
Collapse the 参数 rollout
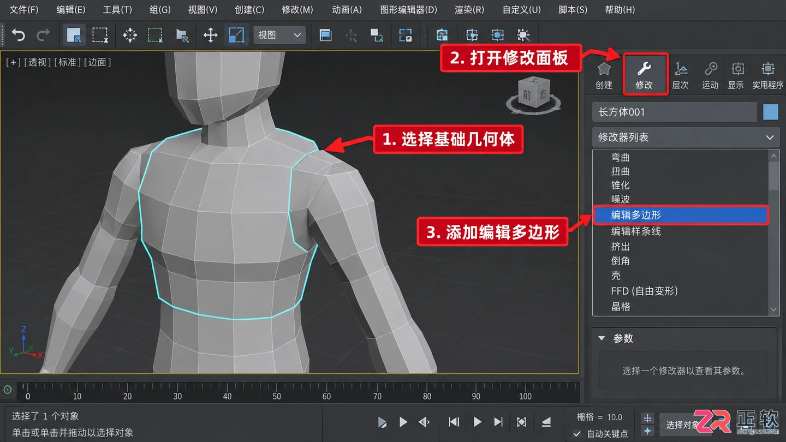(x=602, y=338)
